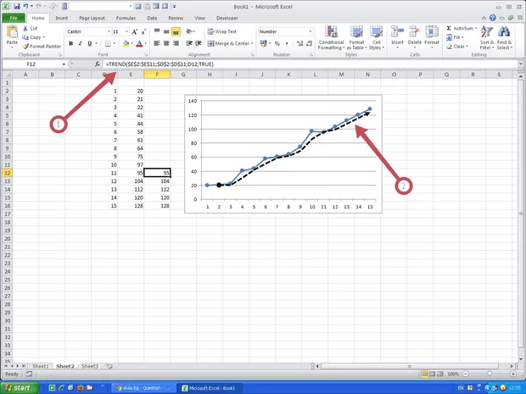Click the Paste icon in Clipboard group
Image resolution: width=526 pixels, height=394 pixels.
point(12,32)
